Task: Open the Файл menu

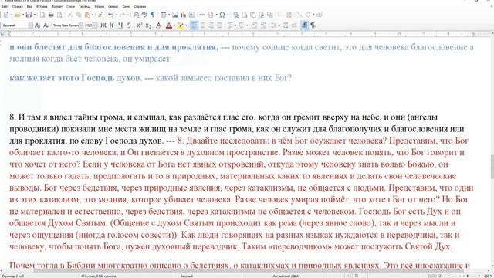Action: pyautogui.click(x=5, y=6)
